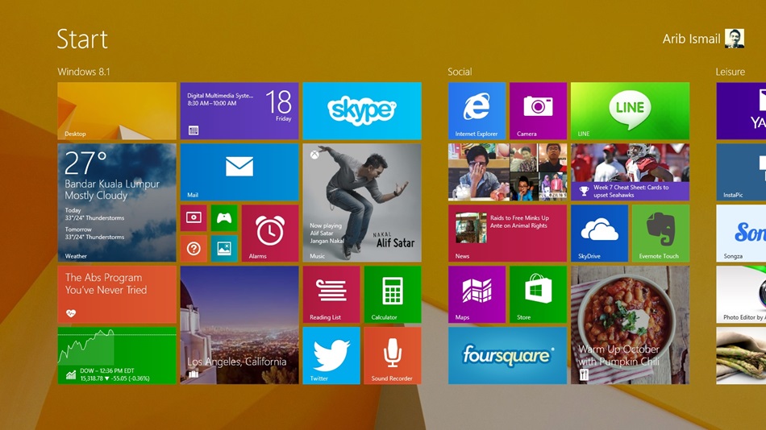The height and width of the screenshot is (430, 766).
Task: Open the Songza tile
Action: [741, 234]
